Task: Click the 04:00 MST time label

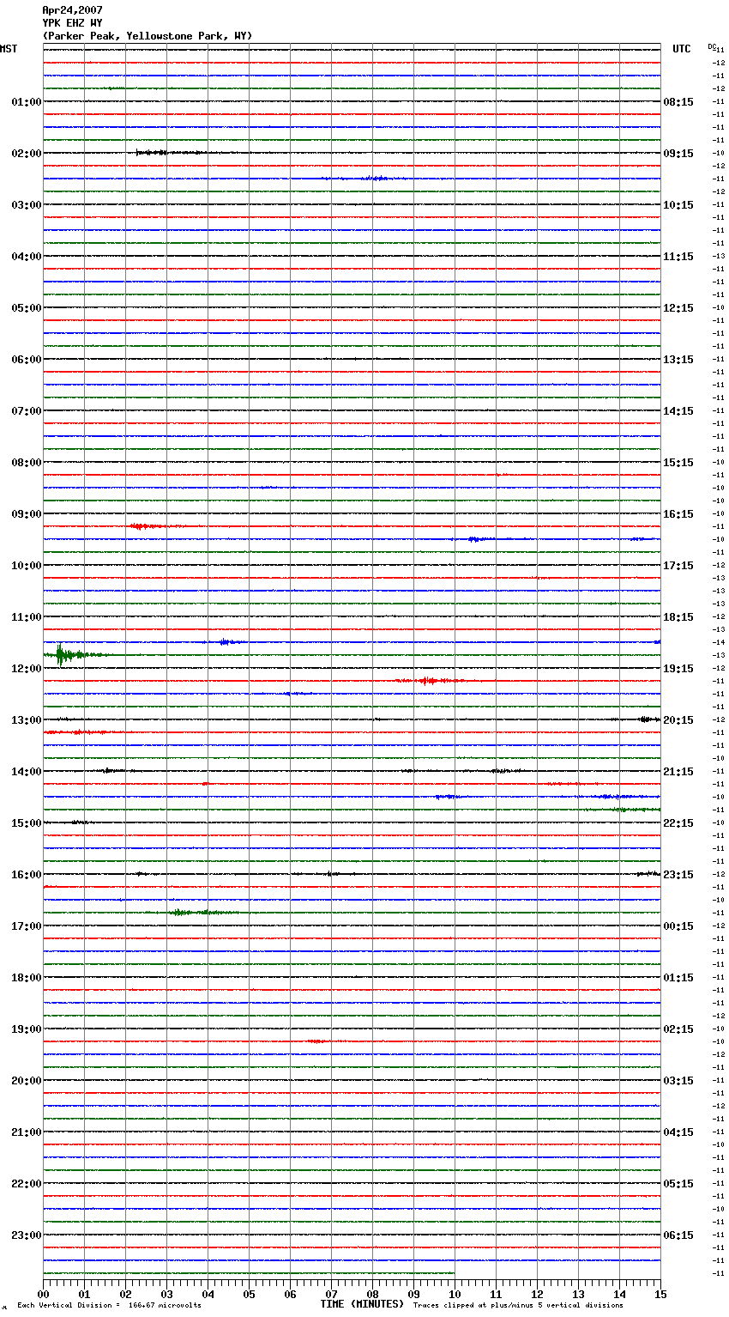Action: [x=27, y=257]
